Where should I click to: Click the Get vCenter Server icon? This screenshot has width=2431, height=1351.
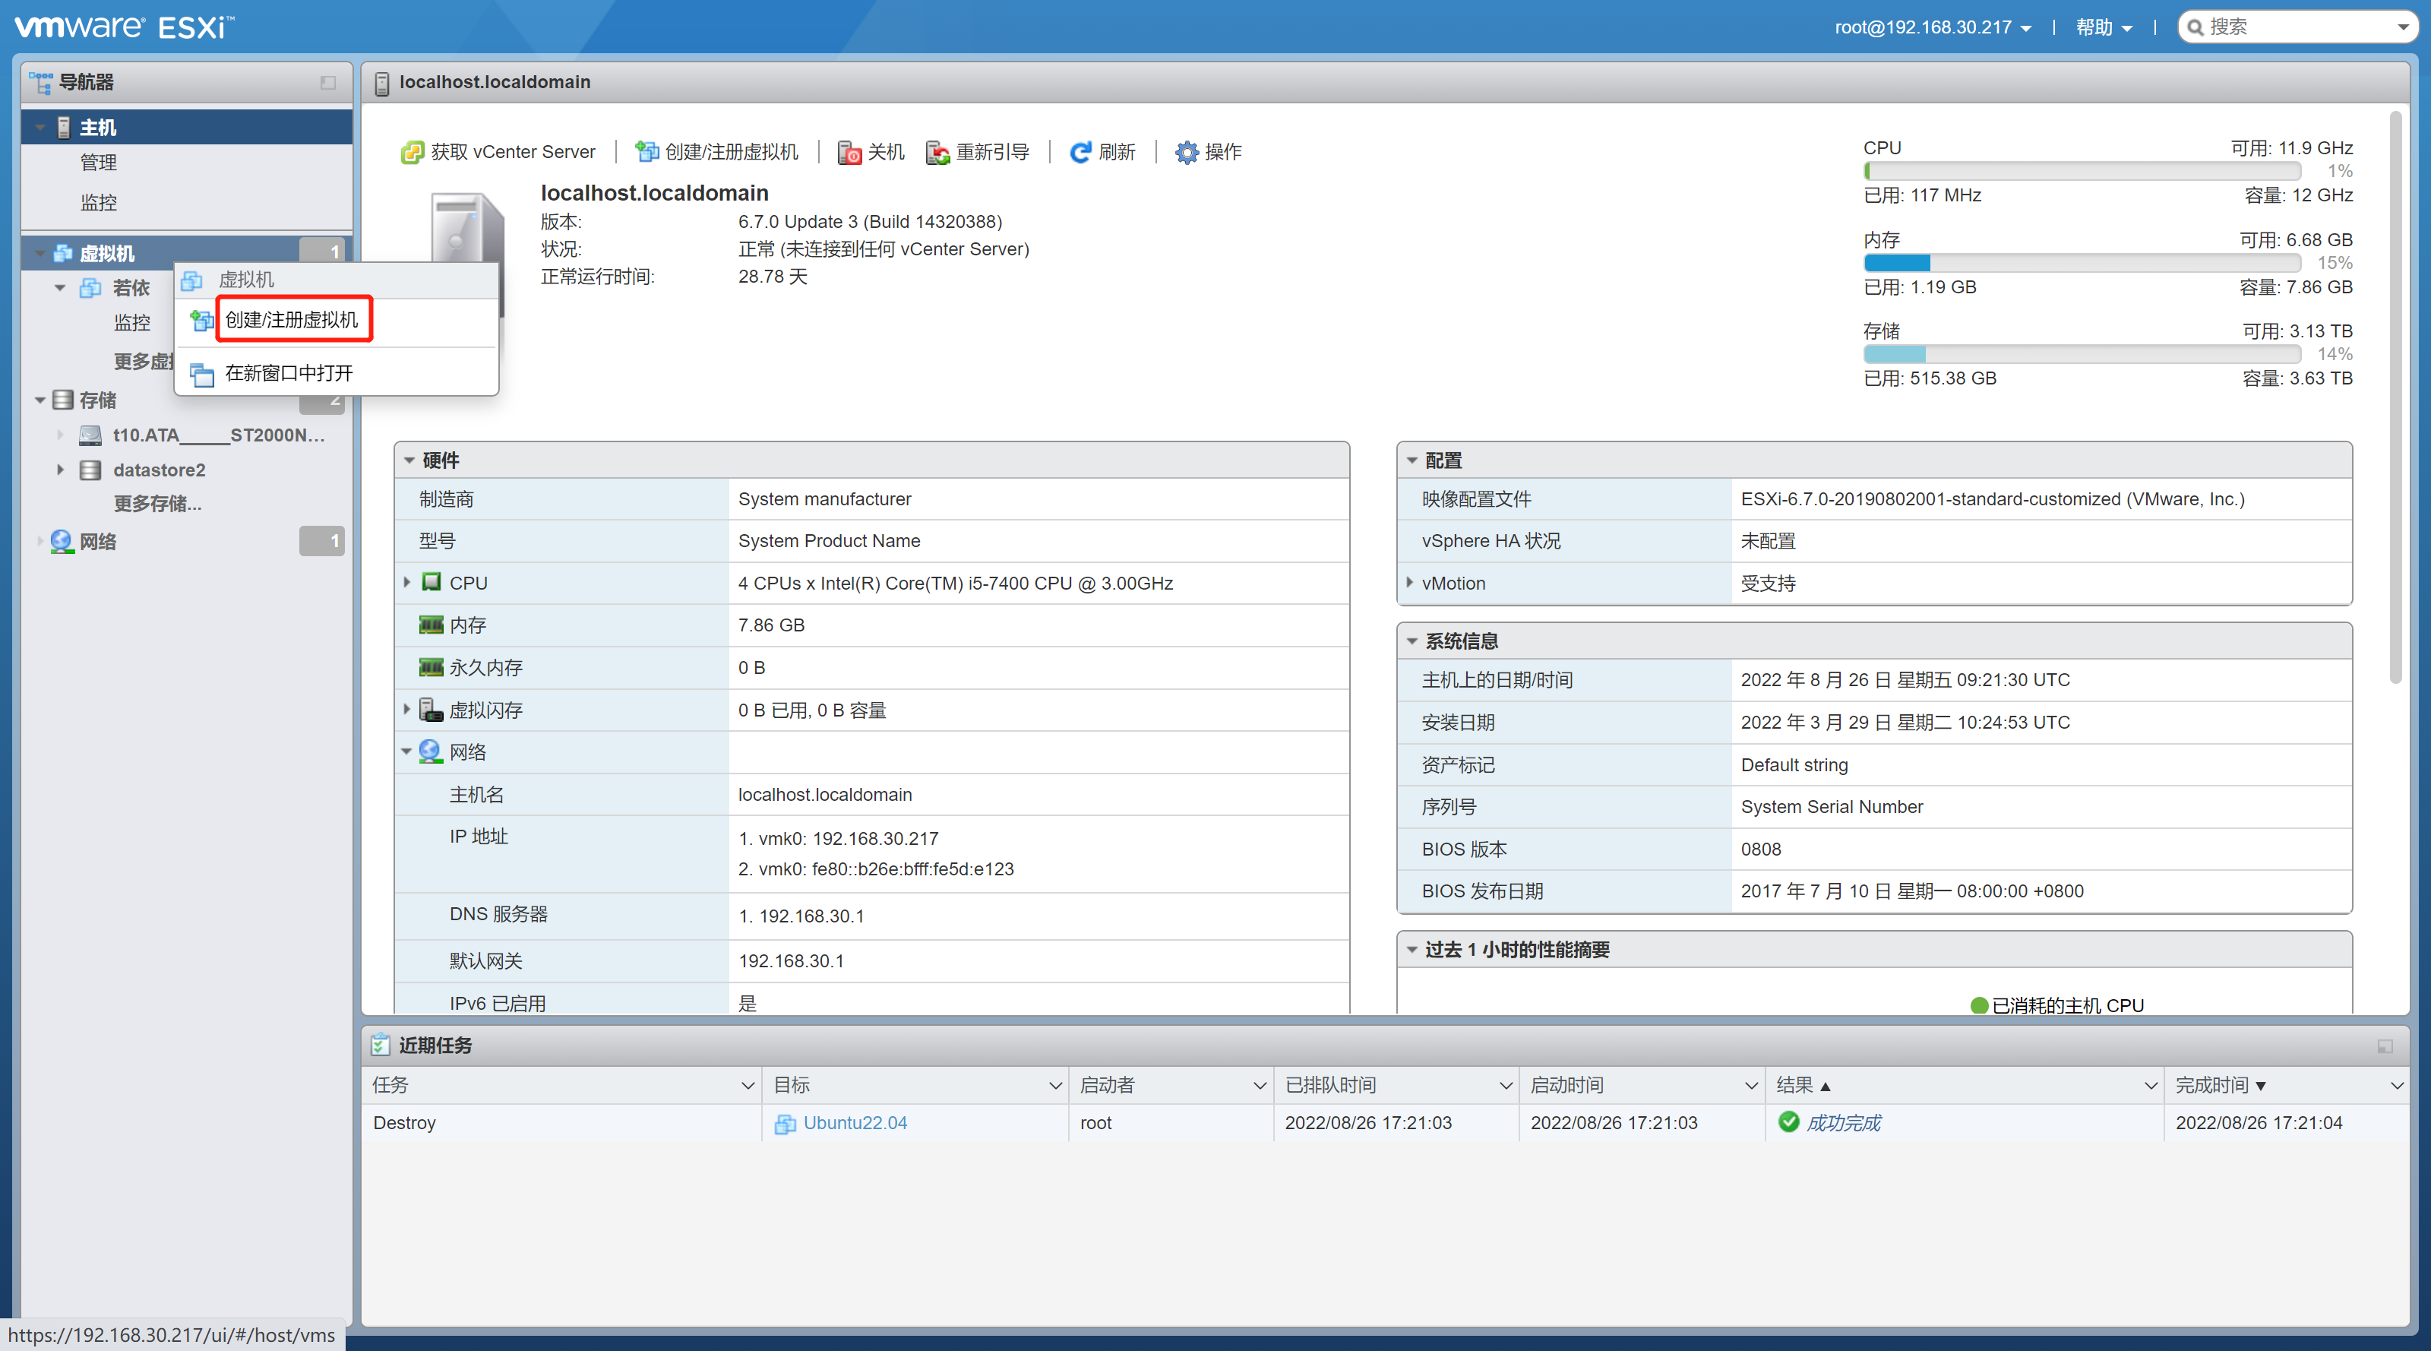tap(413, 152)
